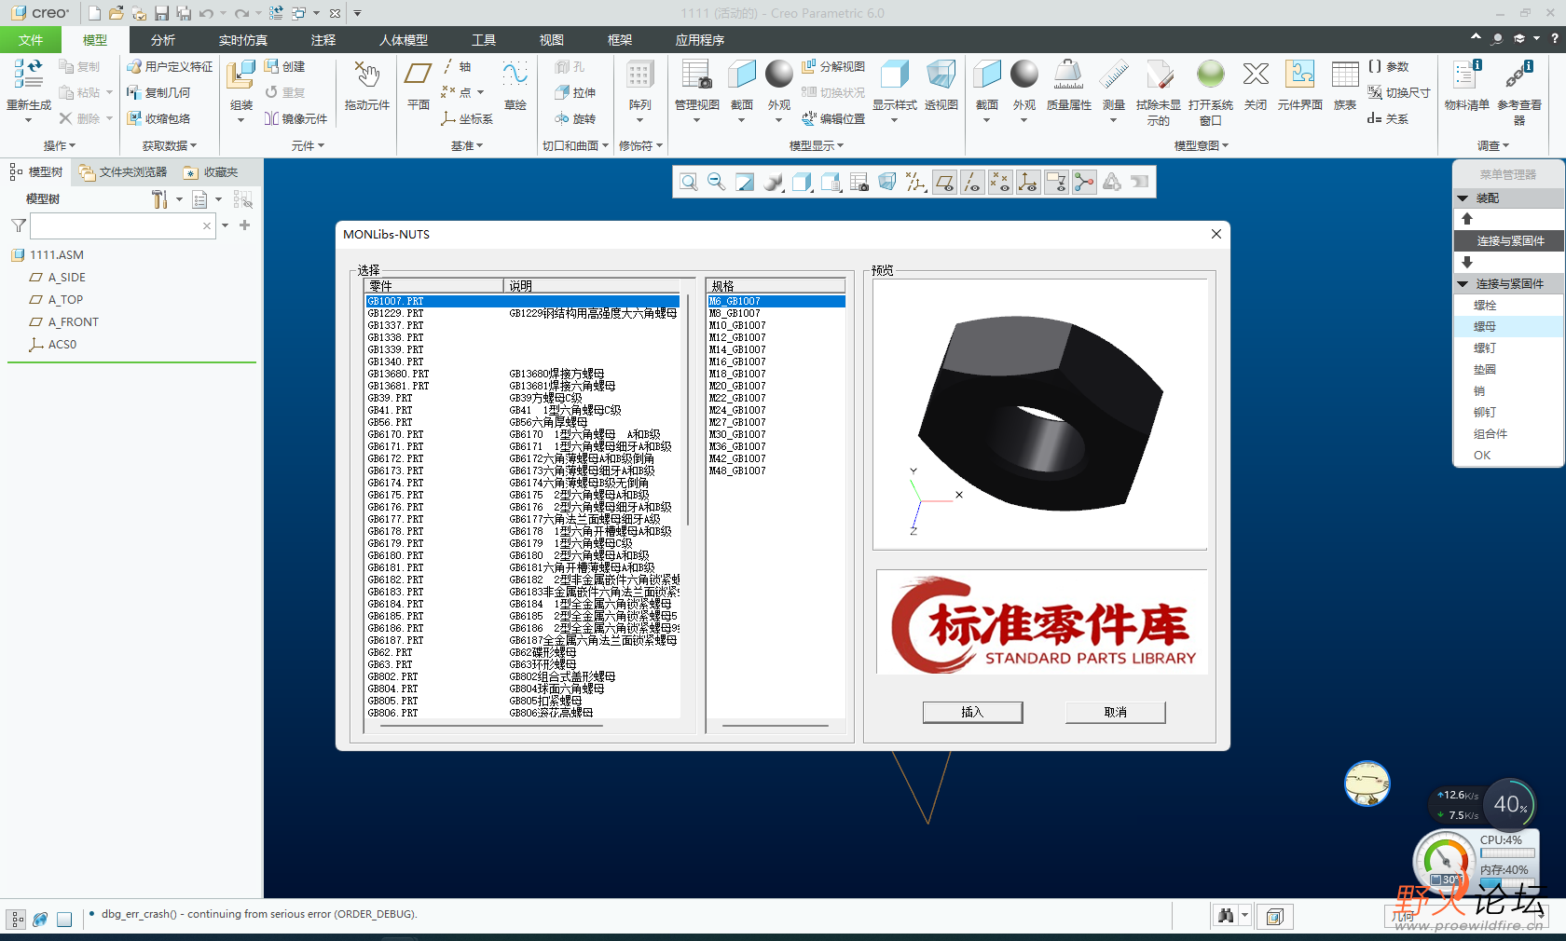Select A_TOP plane in model tree

65,300
